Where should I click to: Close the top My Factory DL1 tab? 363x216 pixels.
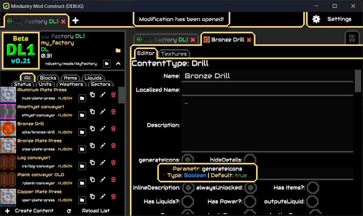click(x=63, y=22)
